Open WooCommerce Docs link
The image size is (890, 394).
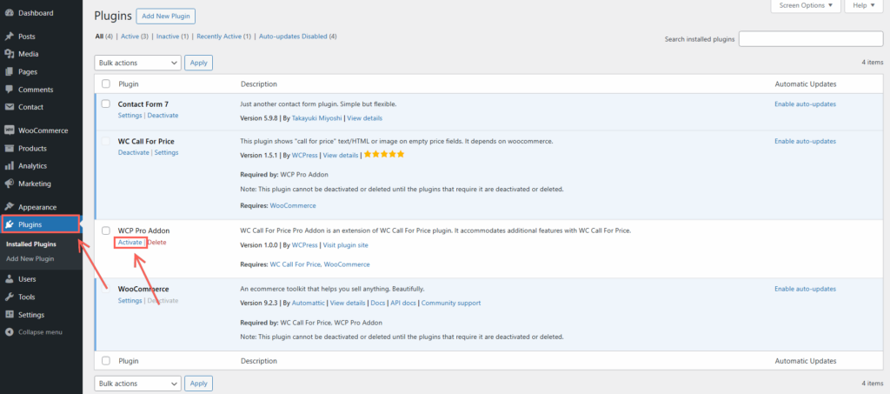tap(379, 304)
